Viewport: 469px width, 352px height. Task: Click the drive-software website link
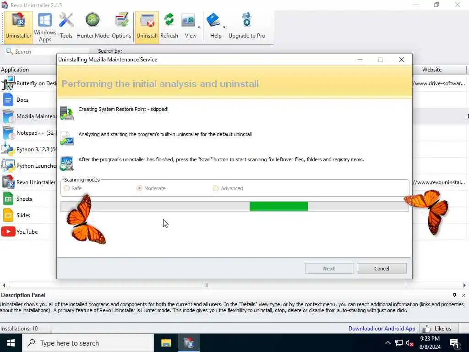click(439, 83)
